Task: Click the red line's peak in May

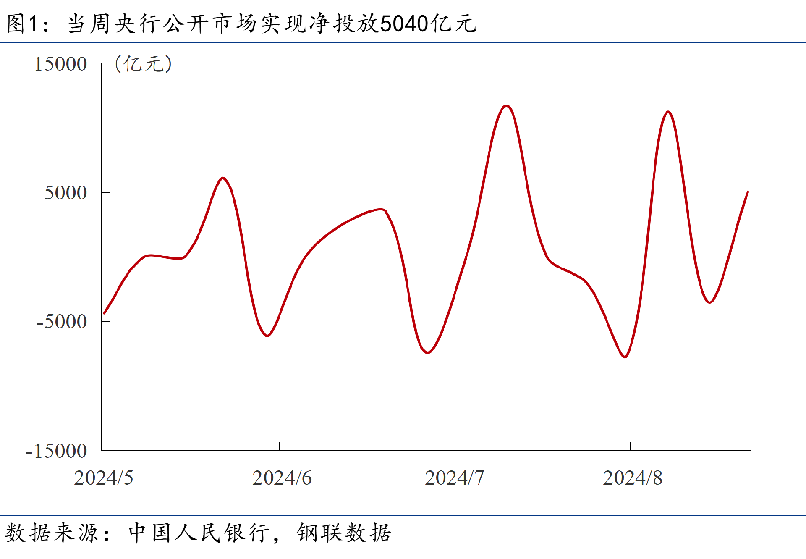Action: [222, 178]
